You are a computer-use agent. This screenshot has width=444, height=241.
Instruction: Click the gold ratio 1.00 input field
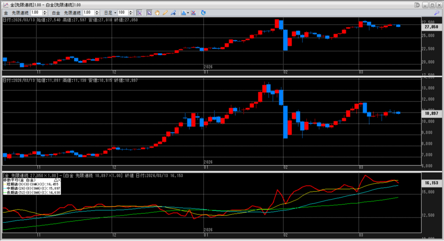(36, 13)
